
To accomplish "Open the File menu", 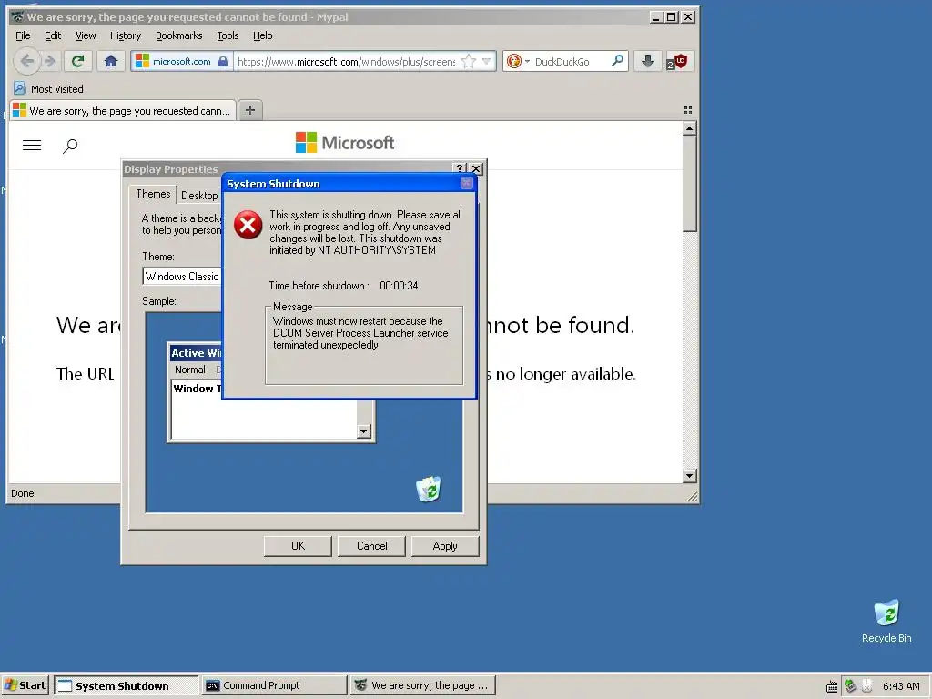I will (x=23, y=35).
